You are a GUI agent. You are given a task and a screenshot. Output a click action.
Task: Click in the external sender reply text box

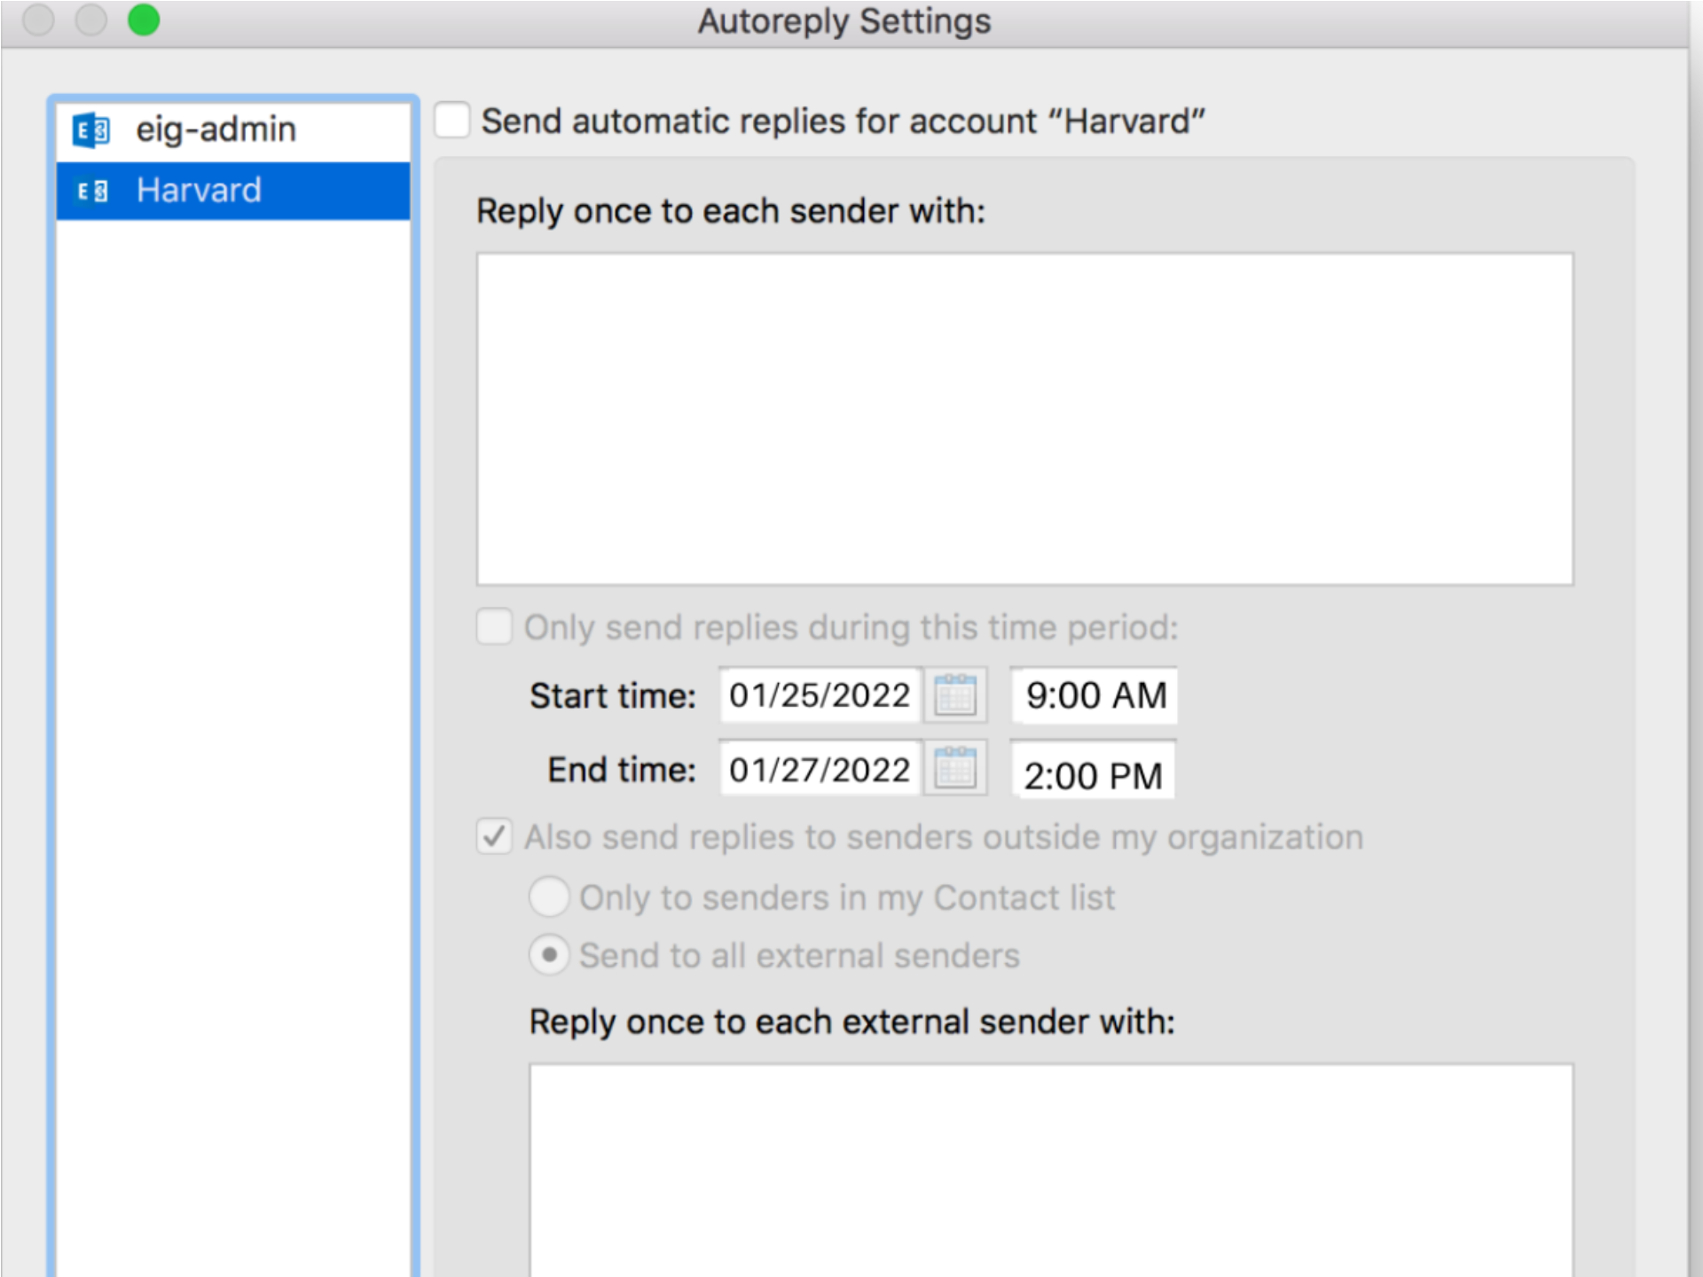click(1051, 1171)
